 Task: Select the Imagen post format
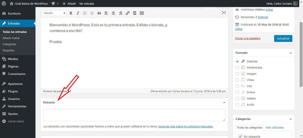coord(237,74)
